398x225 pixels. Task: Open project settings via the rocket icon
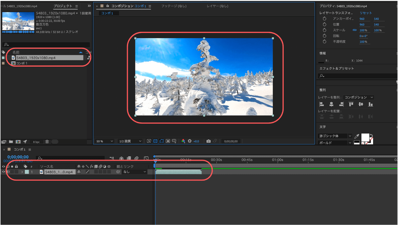click(x=25, y=141)
